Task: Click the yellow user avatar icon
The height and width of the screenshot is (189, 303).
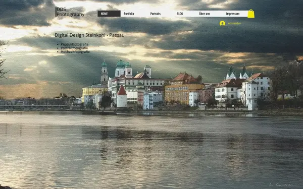Action: [x=222, y=23]
